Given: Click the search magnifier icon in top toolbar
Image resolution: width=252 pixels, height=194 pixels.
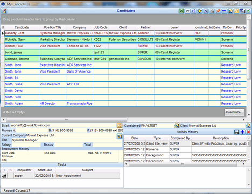Looking at the screenshot, I should pyautogui.click(x=230, y=11).
